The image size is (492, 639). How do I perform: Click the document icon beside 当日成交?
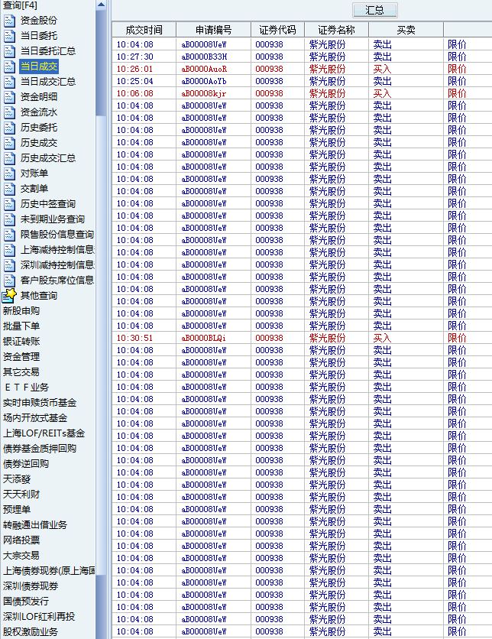[9, 66]
